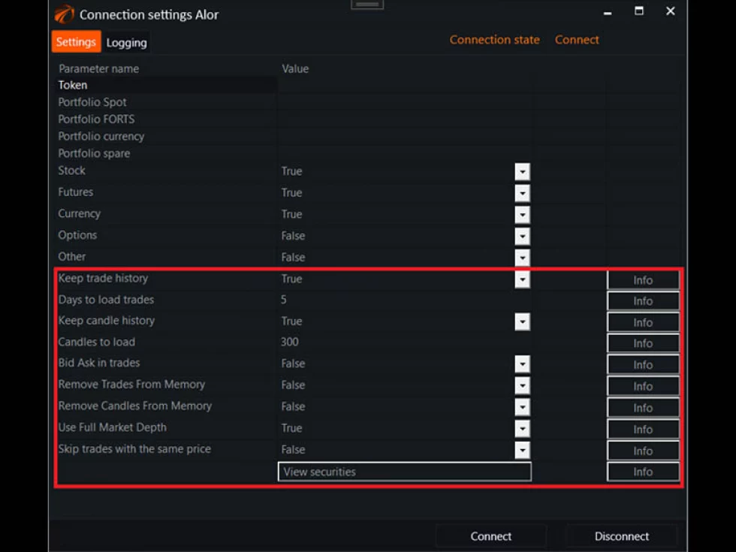Image resolution: width=736 pixels, height=552 pixels.
Task: Click the application logo icon in title bar
Action: coord(65,14)
